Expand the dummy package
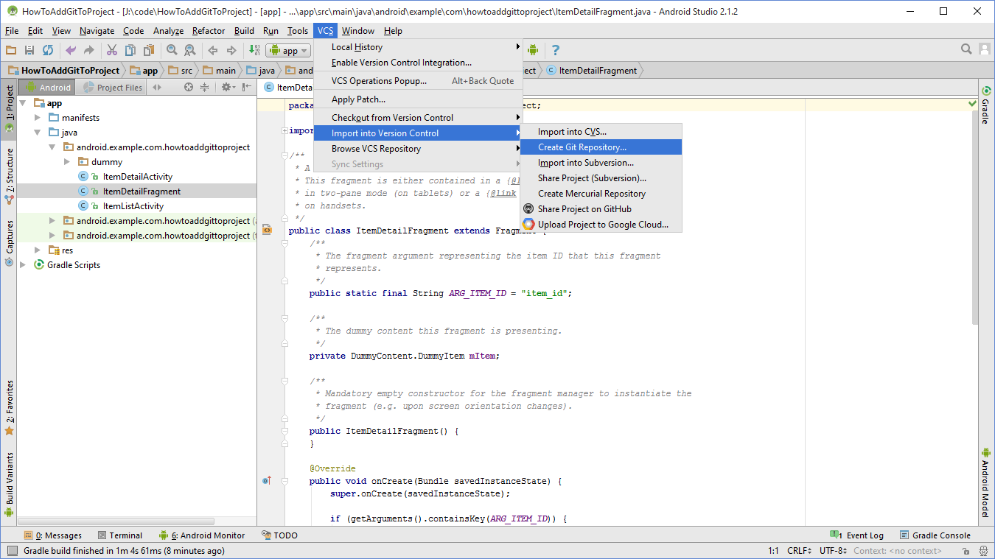This screenshot has height=559, width=995. (x=68, y=162)
